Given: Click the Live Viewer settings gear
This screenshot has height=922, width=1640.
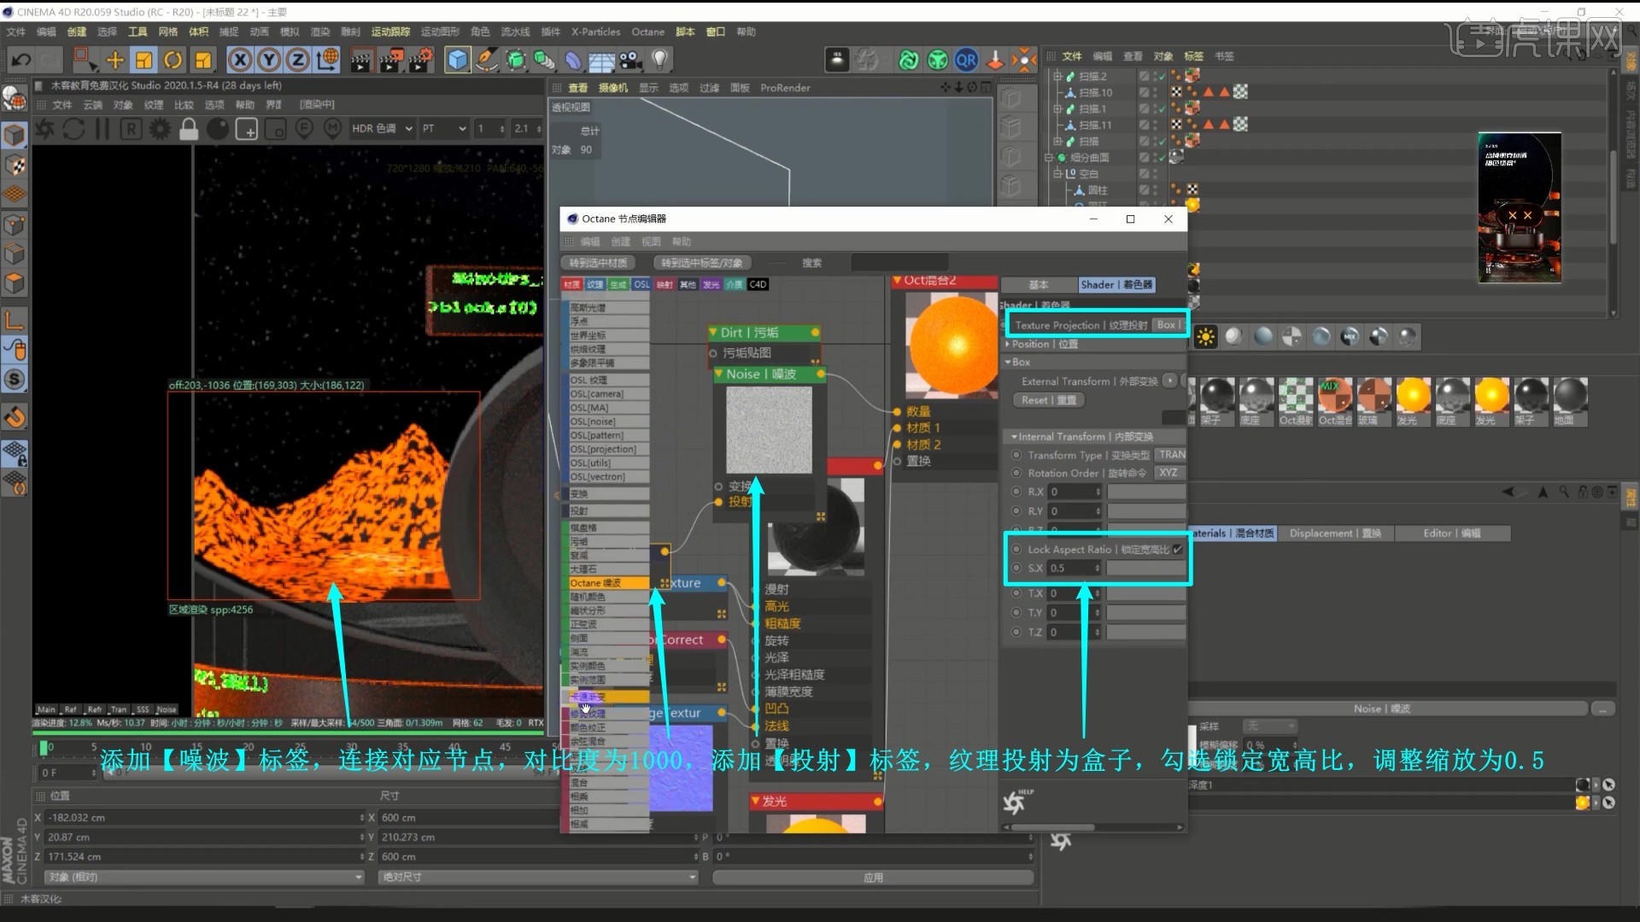Looking at the screenshot, I should 160,129.
